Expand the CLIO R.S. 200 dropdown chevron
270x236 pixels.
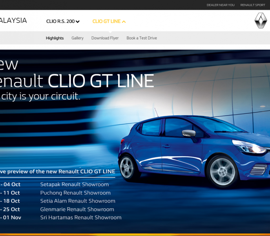point(77,22)
